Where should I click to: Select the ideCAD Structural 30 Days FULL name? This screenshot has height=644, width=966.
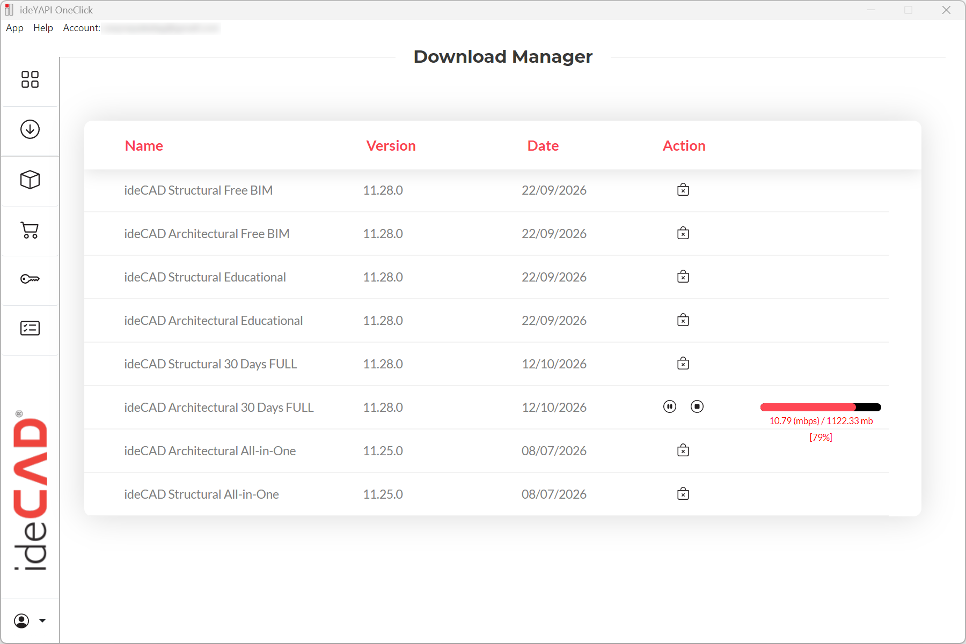coord(210,364)
